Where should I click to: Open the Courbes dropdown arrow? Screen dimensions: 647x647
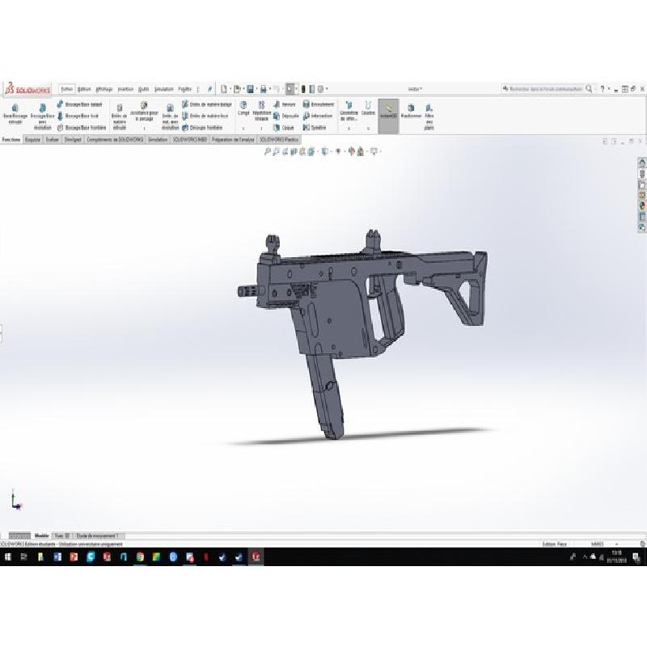368,128
